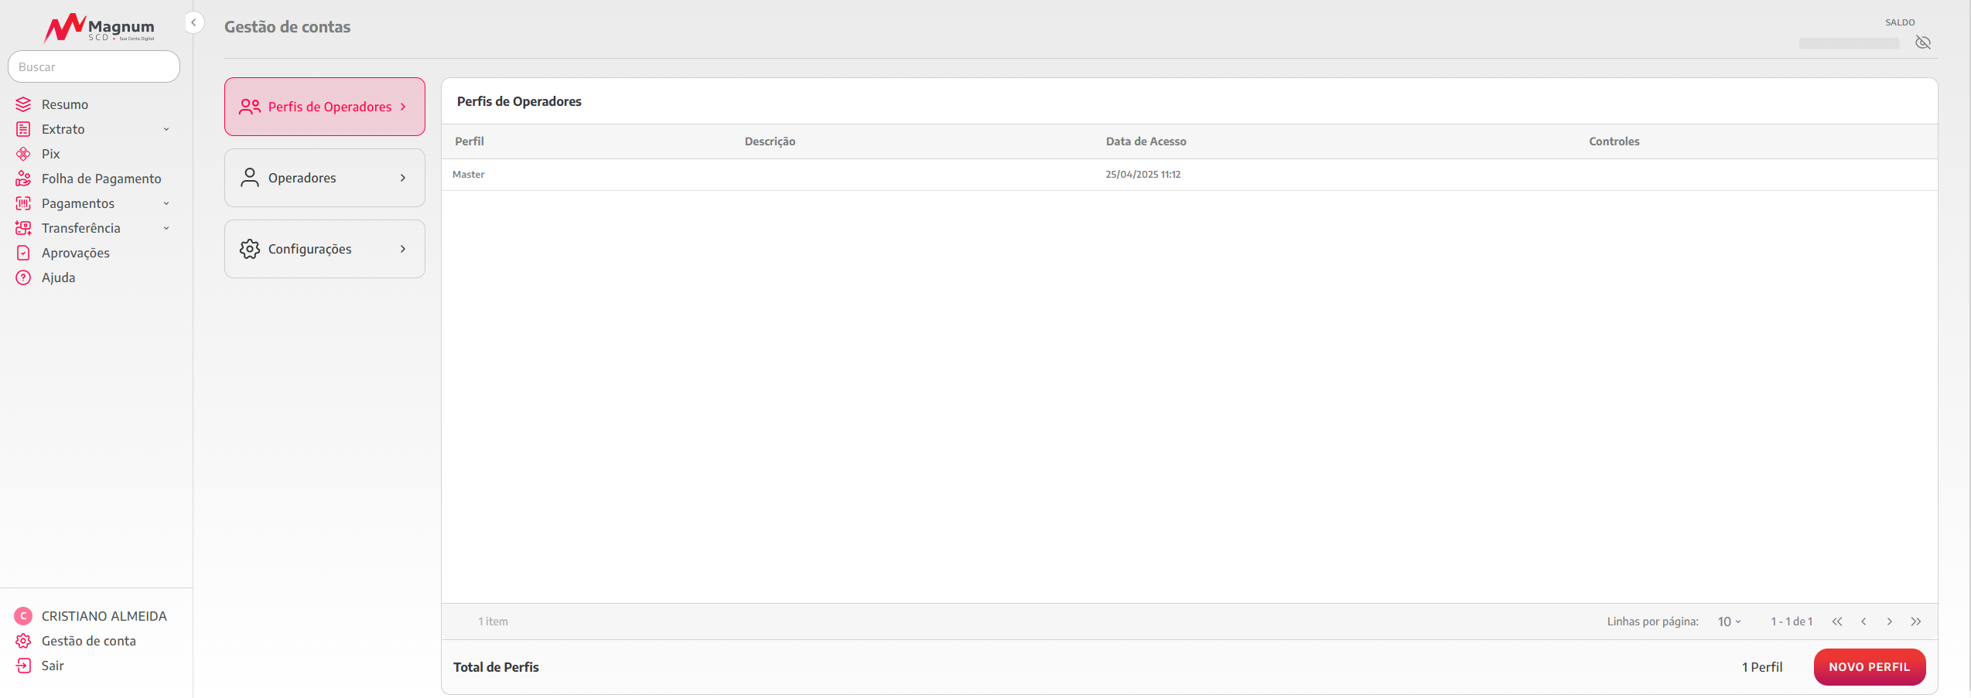Screen dimensions: 1971x698
Task: Click the Transferência icon
Action: (23, 228)
